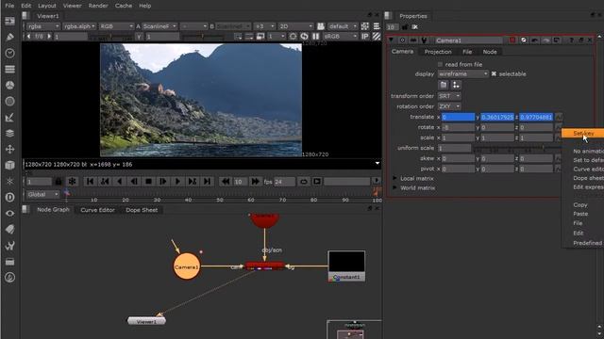Open translate animation menu button
The image size is (604, 339).
click(558, 117)
